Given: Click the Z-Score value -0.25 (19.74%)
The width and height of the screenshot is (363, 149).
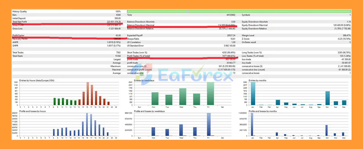Looking at the screenshot, I should [x=344, y=39].
